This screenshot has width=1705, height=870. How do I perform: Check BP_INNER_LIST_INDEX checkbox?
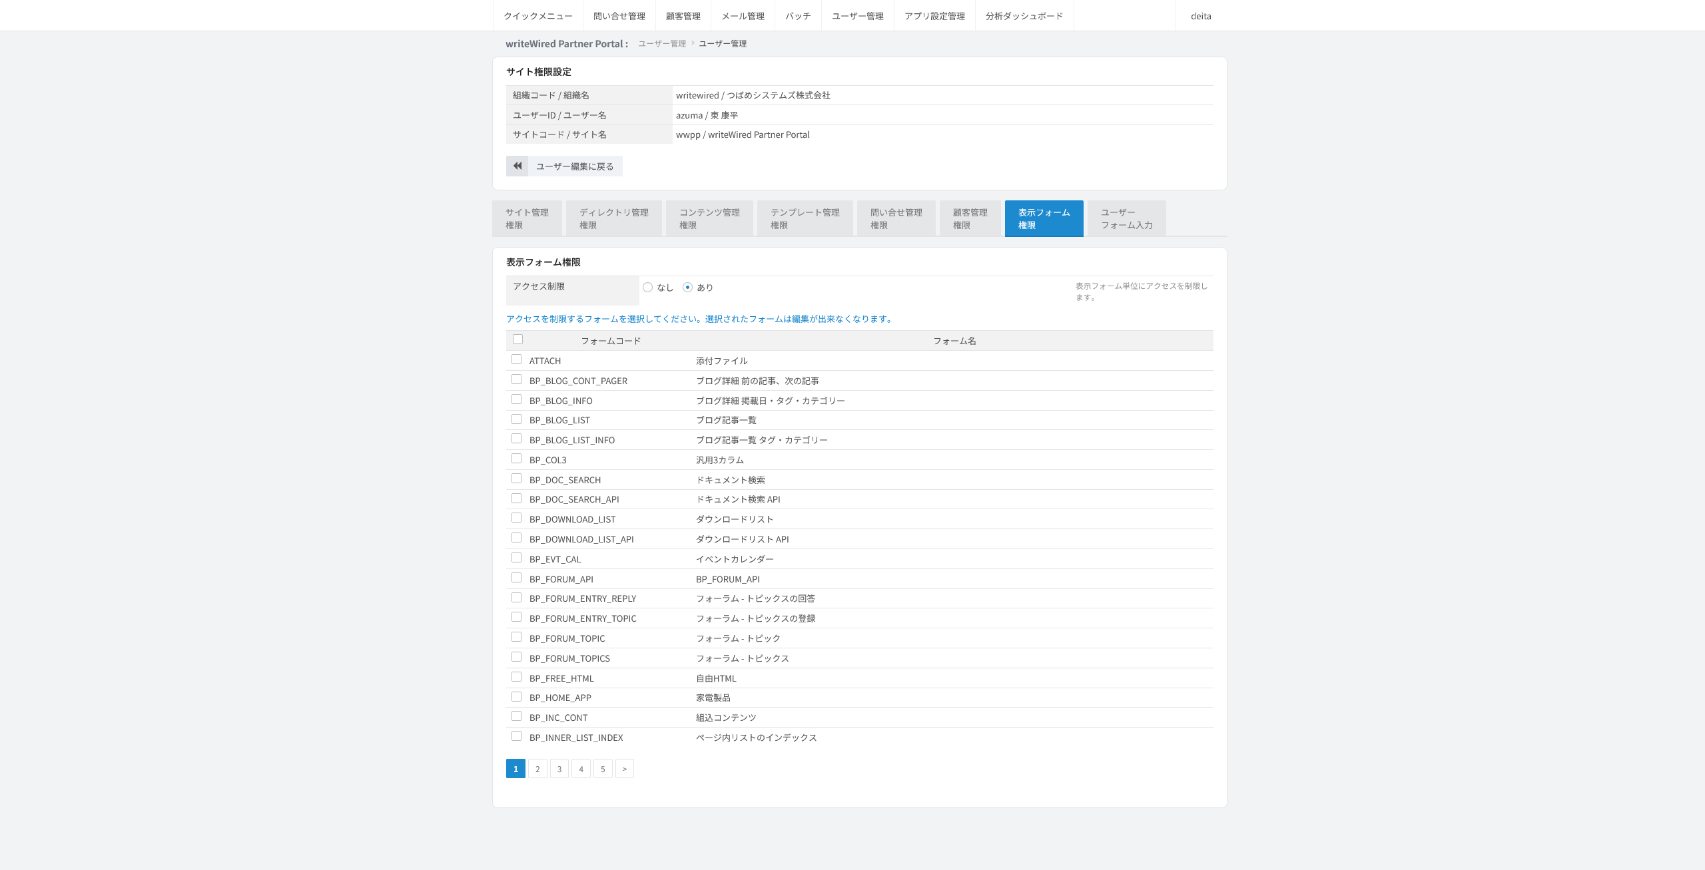tap(516, 736)
